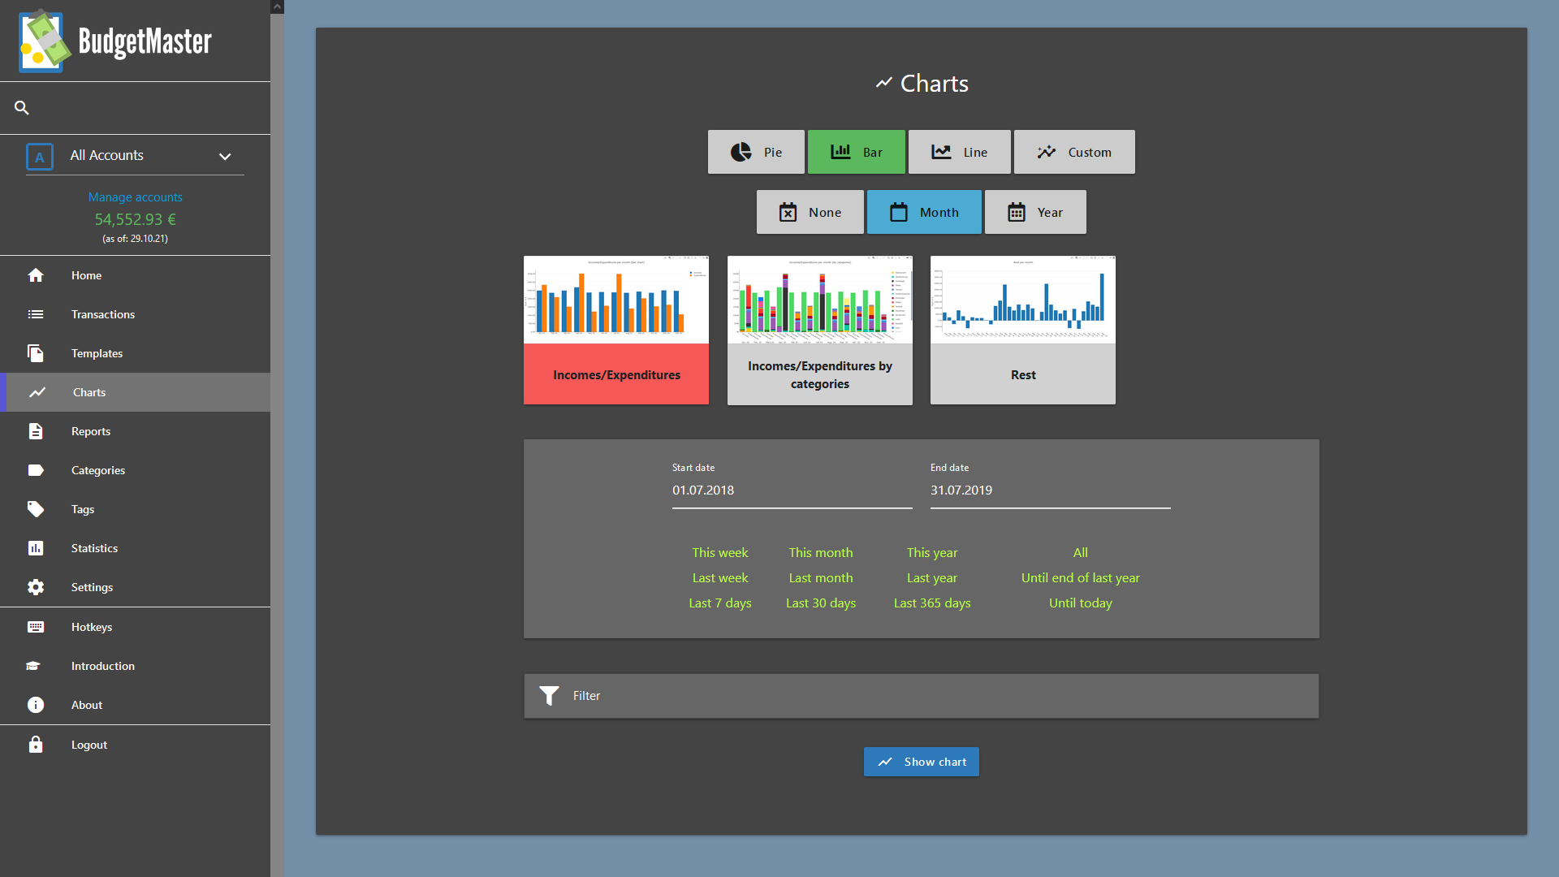The width and height of the screenshot is (1559, 877).
Task: Select the This year date range
Action: coord(932,552)
